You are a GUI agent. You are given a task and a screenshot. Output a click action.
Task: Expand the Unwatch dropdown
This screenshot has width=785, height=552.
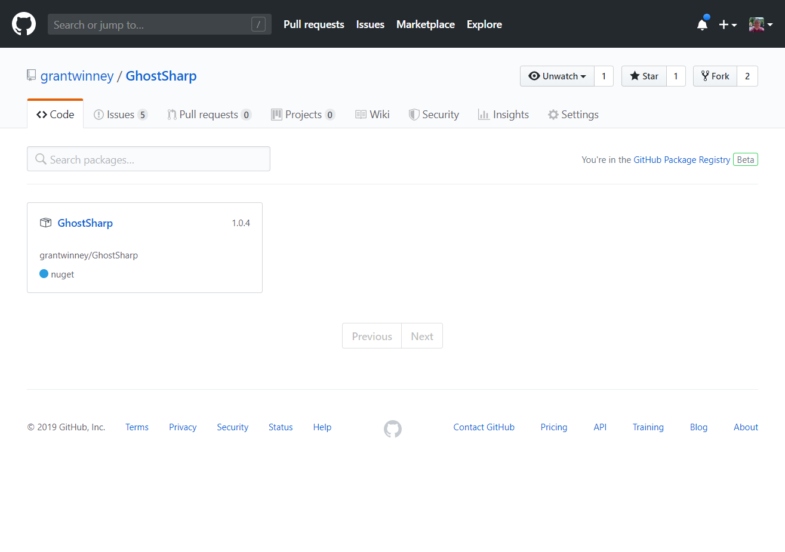(x=557, y=76)
